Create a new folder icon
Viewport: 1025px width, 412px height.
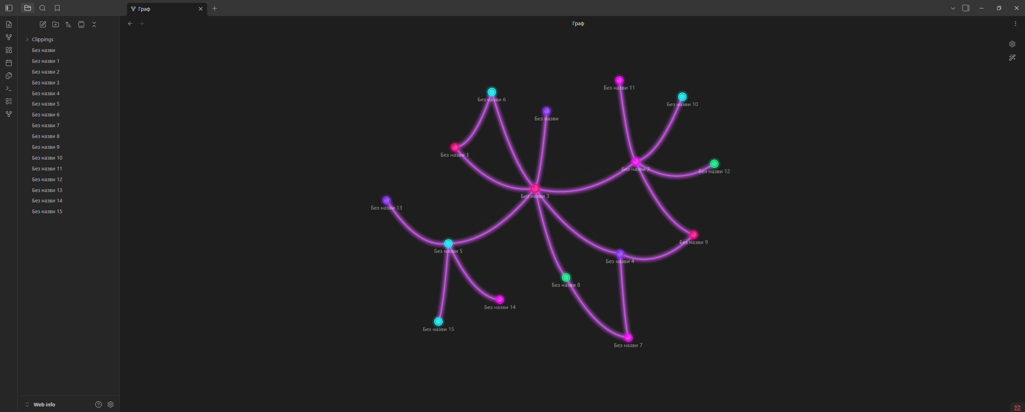(56, 24)
